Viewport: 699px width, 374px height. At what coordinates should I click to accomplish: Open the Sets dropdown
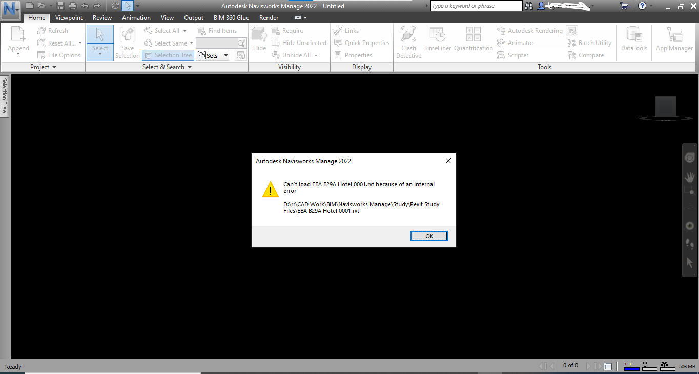point(225,55)
